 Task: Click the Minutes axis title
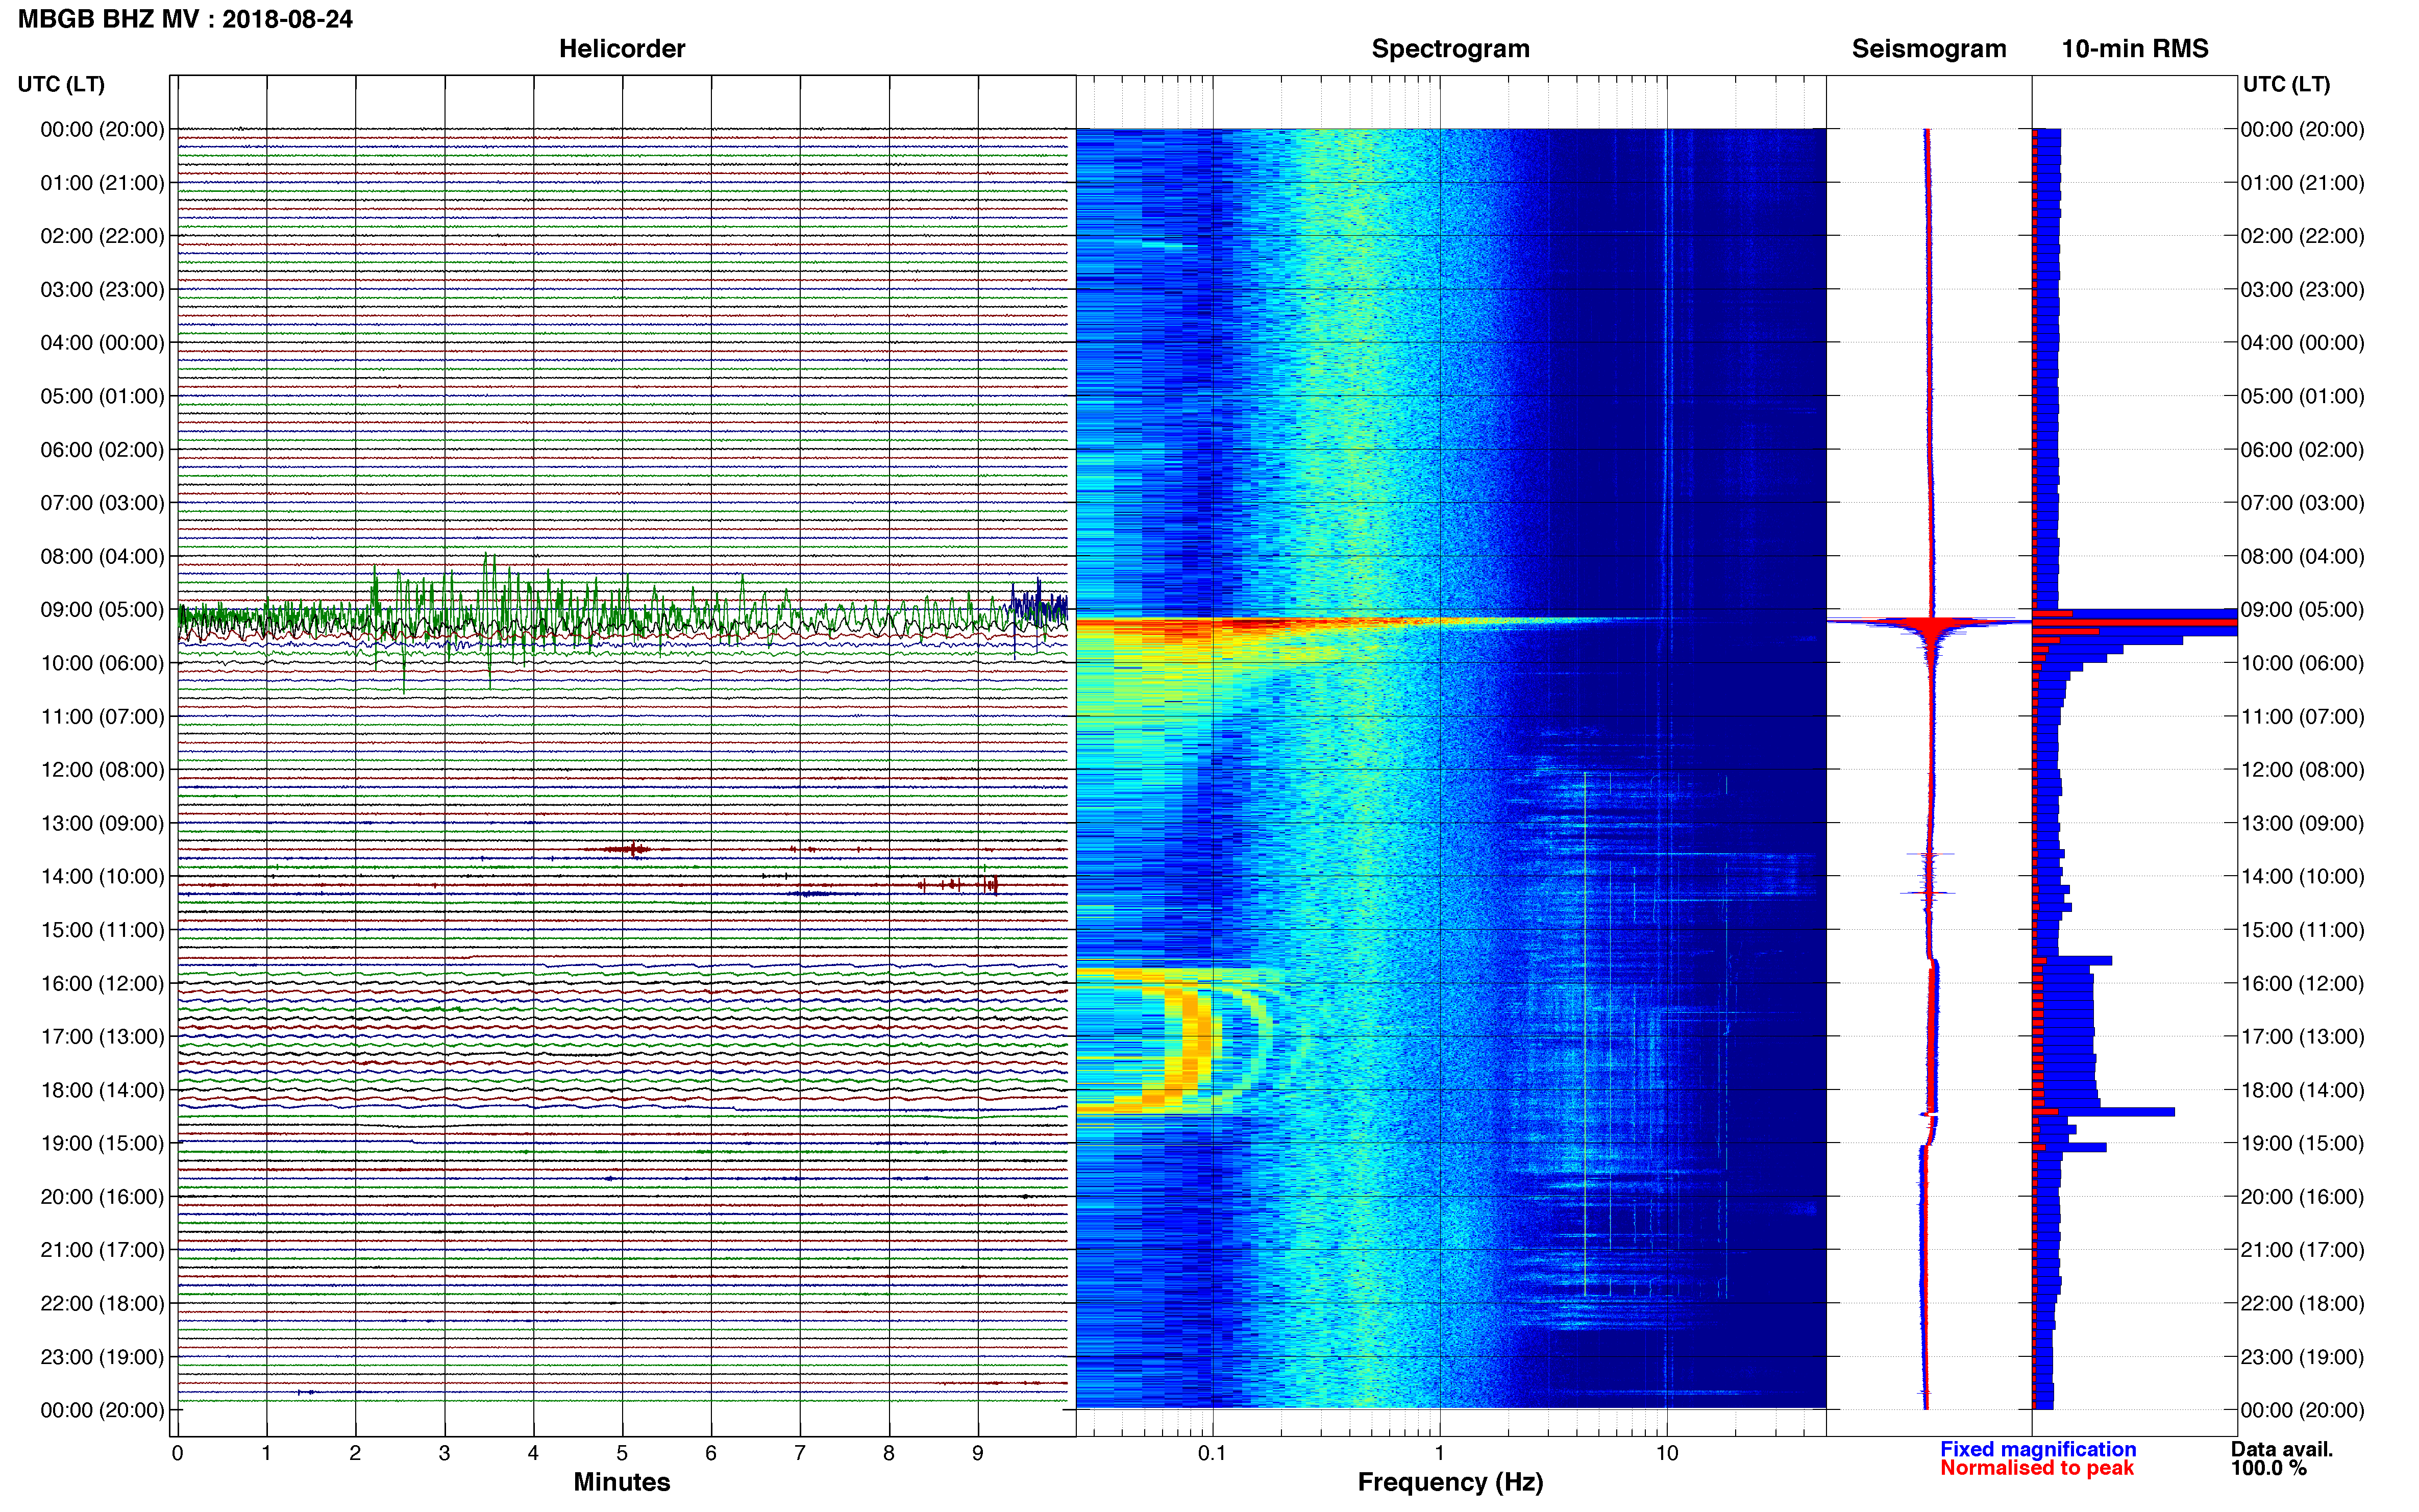tap(621, 1482)
